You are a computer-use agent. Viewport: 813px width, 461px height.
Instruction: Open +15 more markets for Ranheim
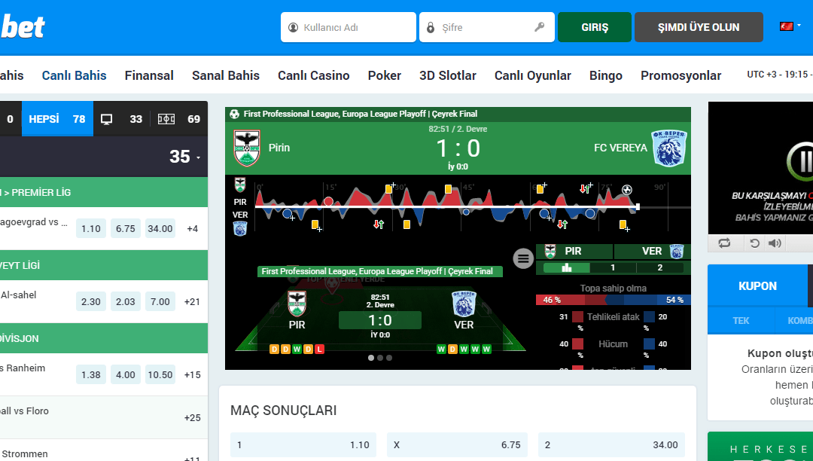tap(193, 375)
